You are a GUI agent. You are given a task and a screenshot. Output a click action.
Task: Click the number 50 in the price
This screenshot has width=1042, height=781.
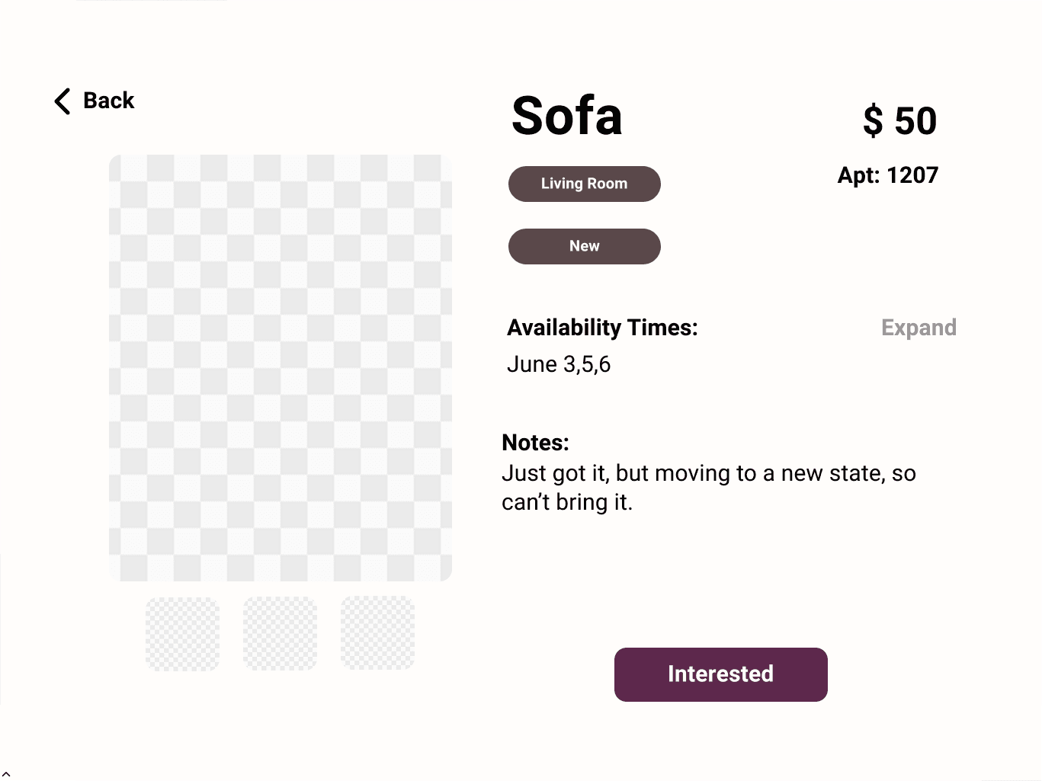tap(915, 120)
